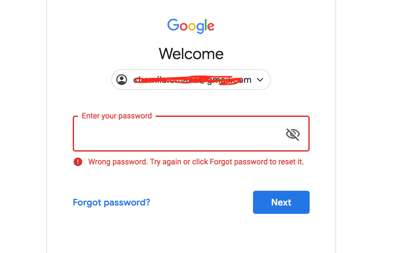Click the downward arrow next to the email

(260, 80)
